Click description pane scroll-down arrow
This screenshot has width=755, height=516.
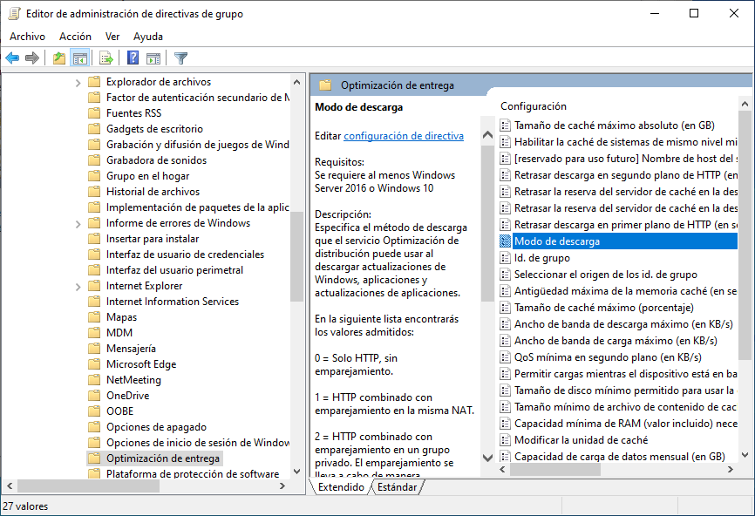pyautogui.click(x=487, y=458)
